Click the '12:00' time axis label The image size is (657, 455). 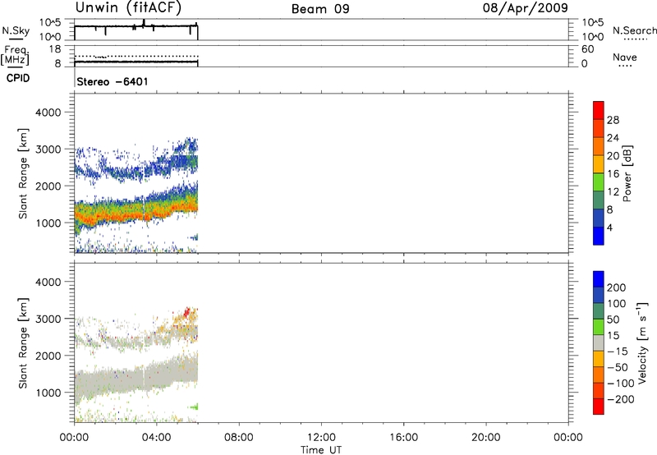coord(321,438)
